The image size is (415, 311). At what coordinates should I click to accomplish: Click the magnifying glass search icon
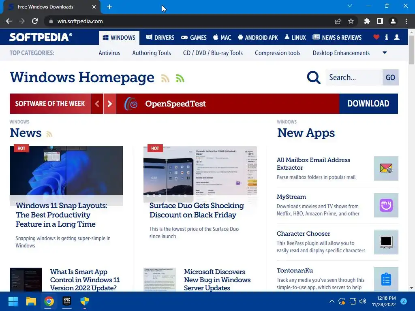[314, 77]
